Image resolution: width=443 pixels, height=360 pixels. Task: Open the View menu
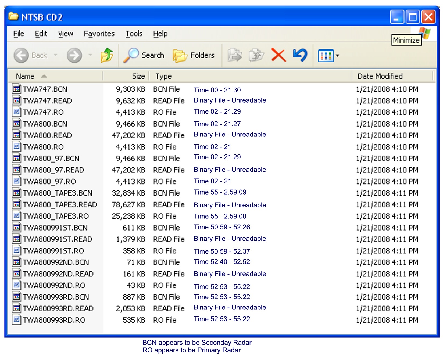pos(66,34)
